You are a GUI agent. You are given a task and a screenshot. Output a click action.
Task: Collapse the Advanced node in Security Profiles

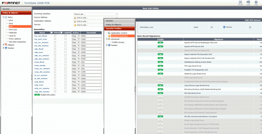click(107, 39)
